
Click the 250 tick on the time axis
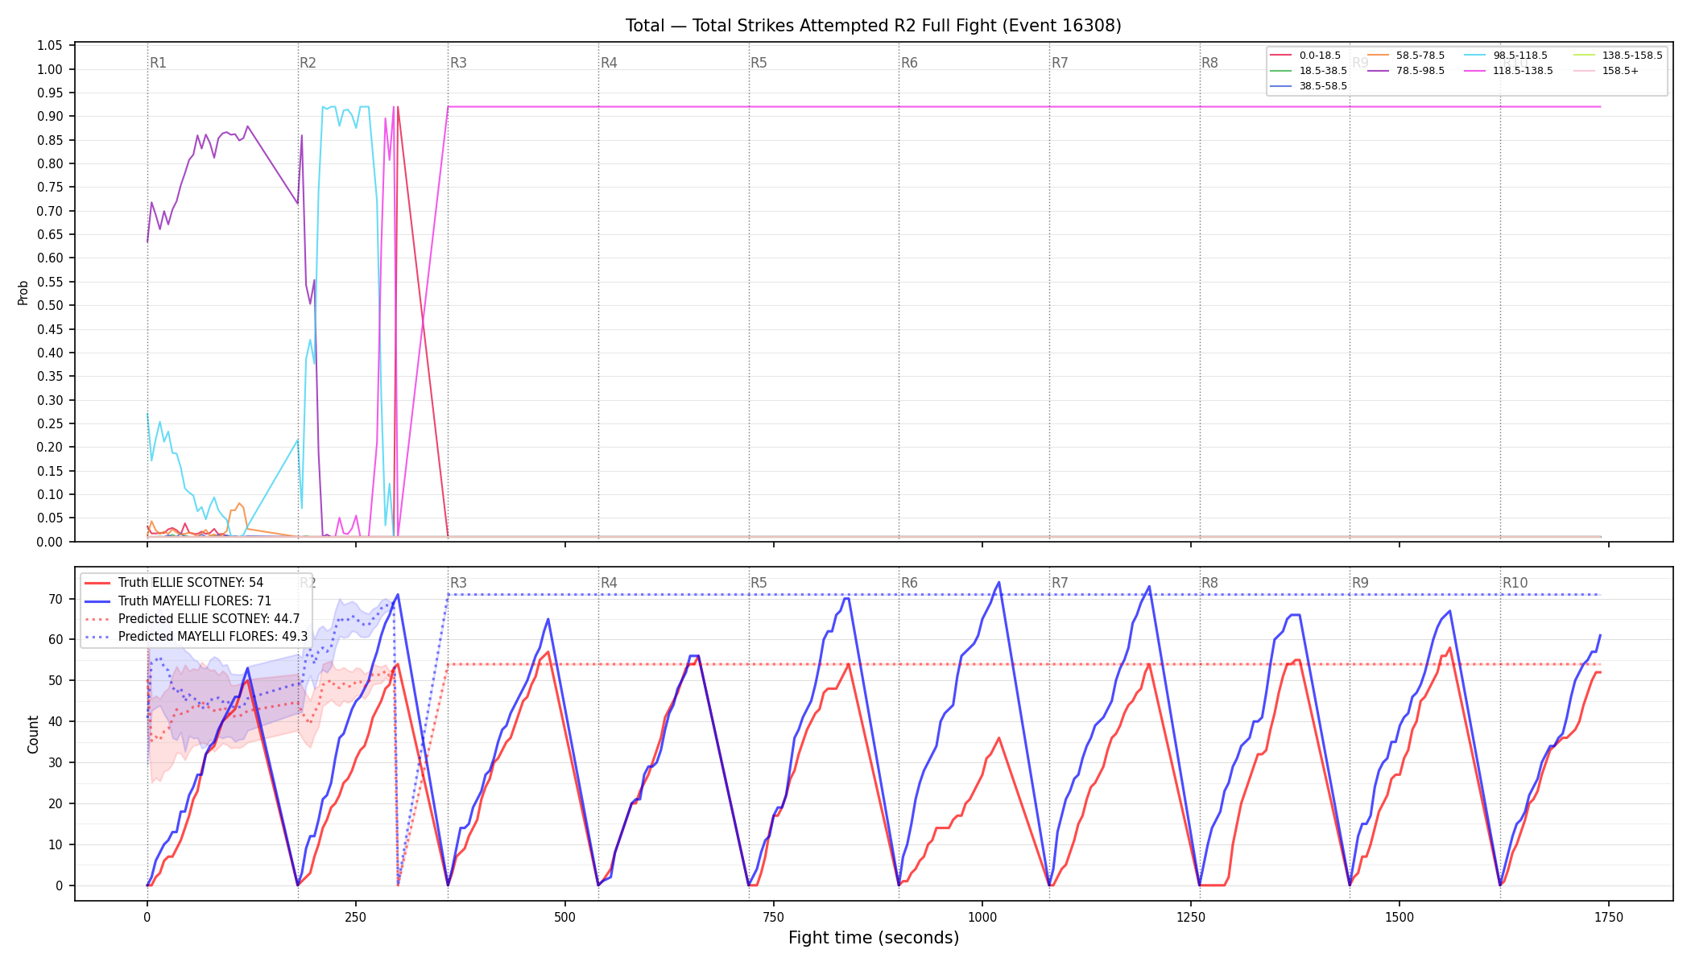[x=355, y=917]
